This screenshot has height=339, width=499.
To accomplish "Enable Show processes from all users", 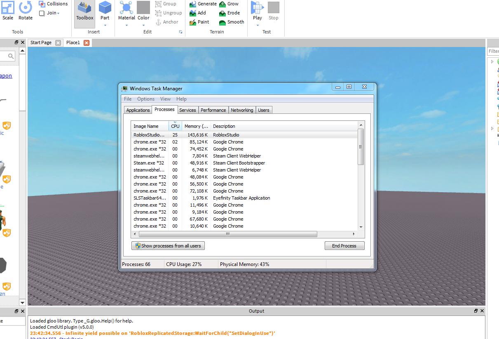I will 168,245.
